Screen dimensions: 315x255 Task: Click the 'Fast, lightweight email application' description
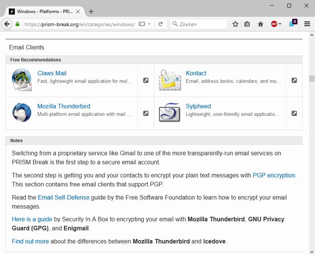tap(85, 81)
